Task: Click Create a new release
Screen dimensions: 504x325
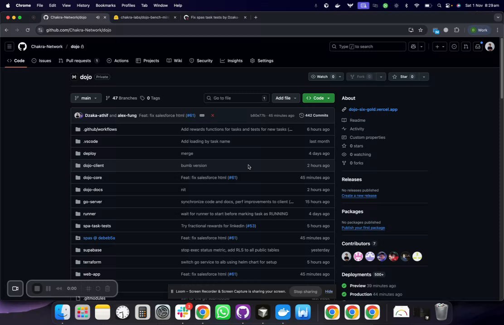Action: [359, 196]
